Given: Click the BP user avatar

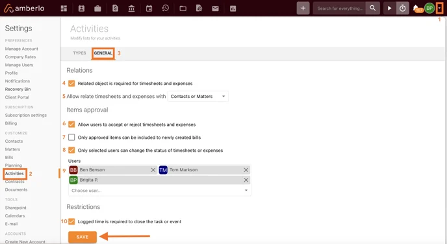Looking at the screenshot, I should (x=429, y=8).
